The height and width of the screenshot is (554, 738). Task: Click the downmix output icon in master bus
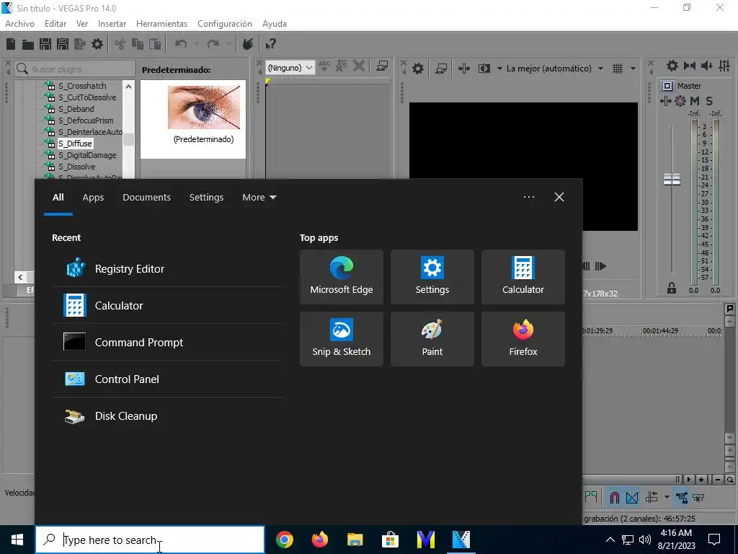[x=690, y=66]
